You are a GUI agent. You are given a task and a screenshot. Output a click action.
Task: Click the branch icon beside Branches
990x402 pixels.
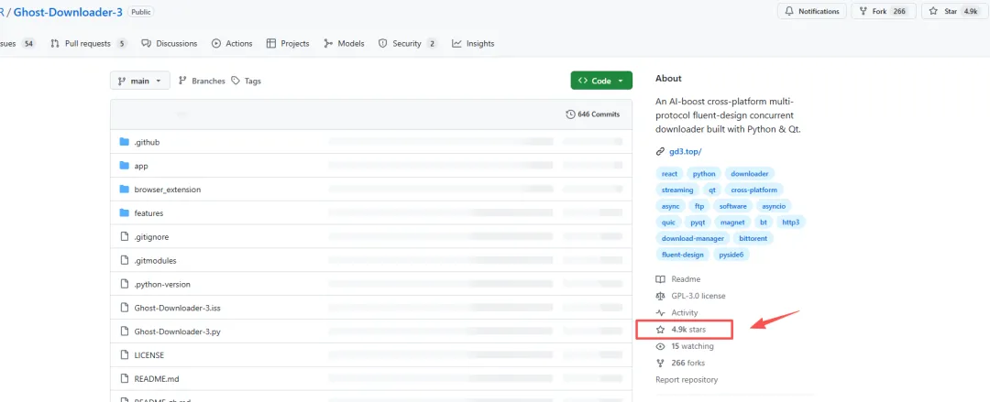tap(182, 81)
